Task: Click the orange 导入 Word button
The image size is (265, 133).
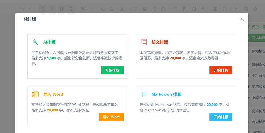Action: tap(111, 117)
